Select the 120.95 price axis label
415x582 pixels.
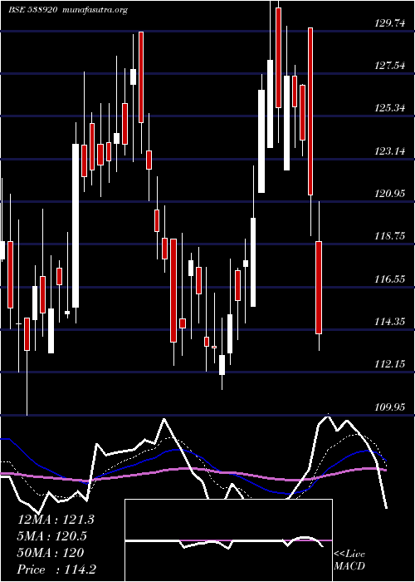390,193
